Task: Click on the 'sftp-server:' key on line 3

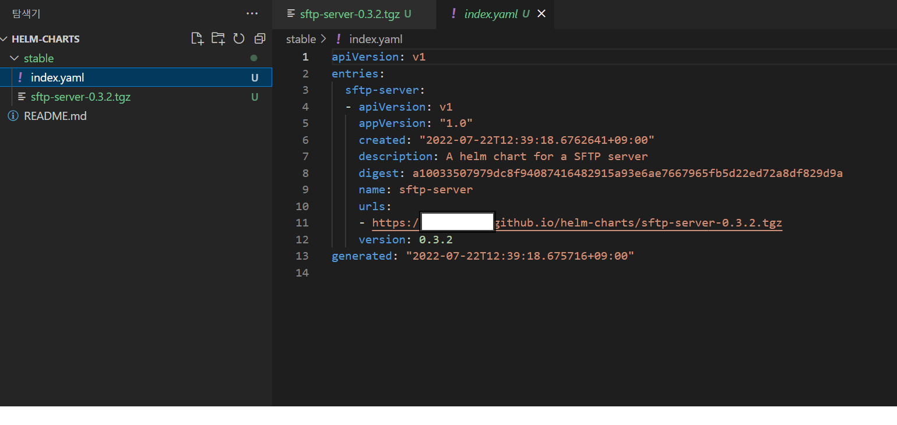Action: coord(385,90)
